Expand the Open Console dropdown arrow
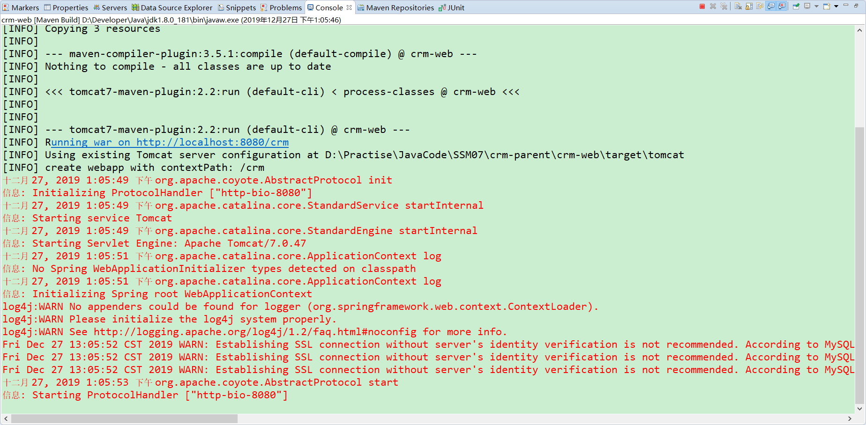Viewport: 866px width, 425px height. click(836, 6)
